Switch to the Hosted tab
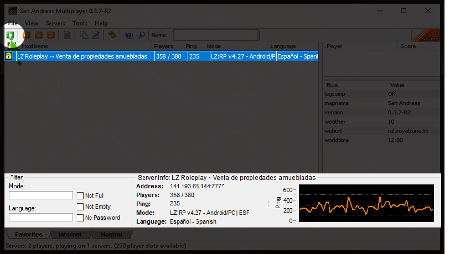This screenshot has height=254, width=455. point(111,234)
